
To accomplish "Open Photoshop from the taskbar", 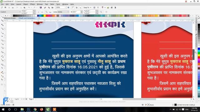I will [x=28, y=109].
